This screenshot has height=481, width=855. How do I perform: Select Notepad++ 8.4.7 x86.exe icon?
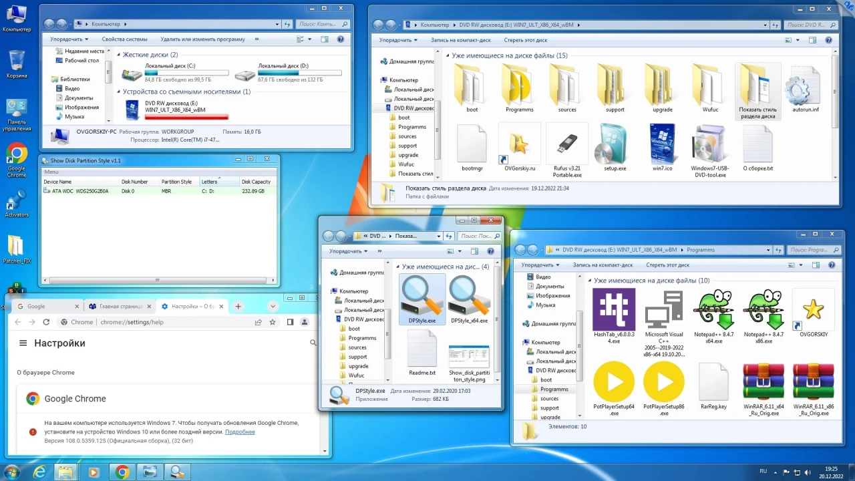(x=763, y=310)
